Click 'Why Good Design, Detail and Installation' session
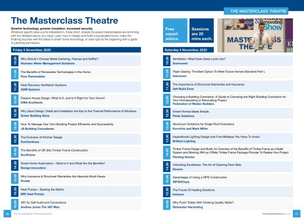Screen dimensions: 304x221 point(79,111)
